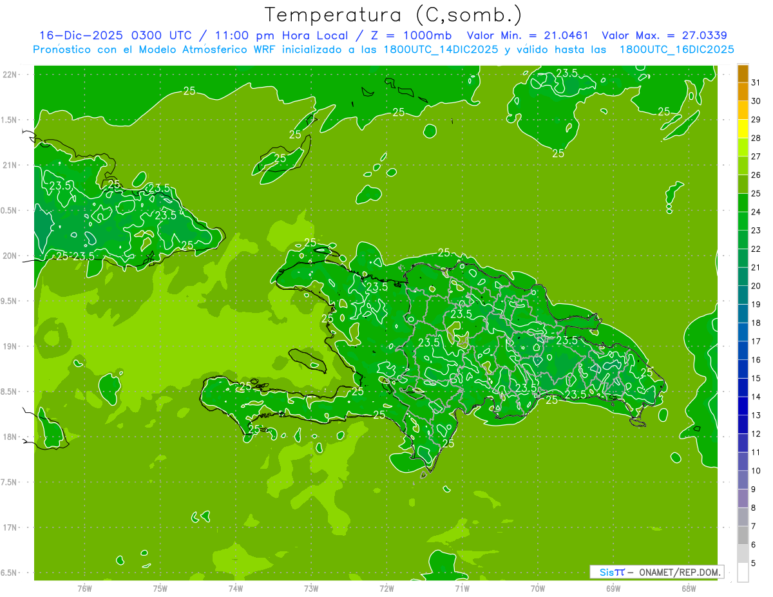Screen dimensions: 773x597
Task: Click the 21N latitude label
Action: point(10,165)
